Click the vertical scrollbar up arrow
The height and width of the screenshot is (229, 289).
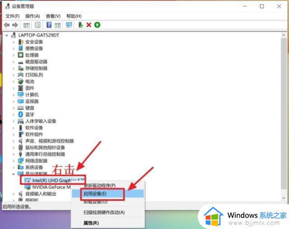tap(284, 35)
